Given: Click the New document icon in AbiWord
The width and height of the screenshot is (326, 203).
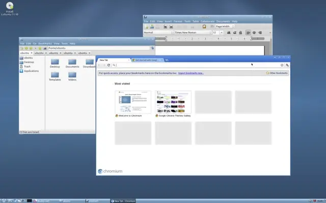Looking at the screenshot, I should (x=146, y=26).
